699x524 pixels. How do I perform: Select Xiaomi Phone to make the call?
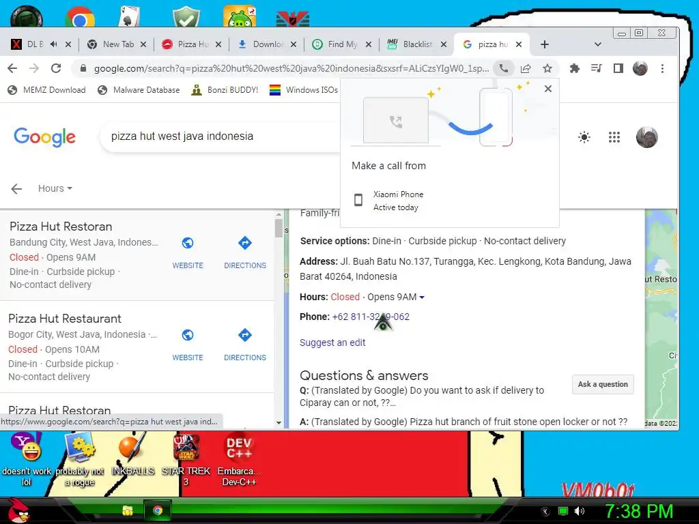(450, 201)
